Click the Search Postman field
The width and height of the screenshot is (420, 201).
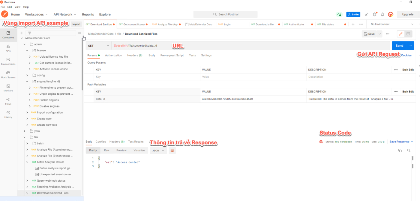225,14
